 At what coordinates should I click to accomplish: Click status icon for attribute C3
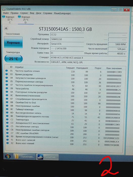[x=7, y=123]
